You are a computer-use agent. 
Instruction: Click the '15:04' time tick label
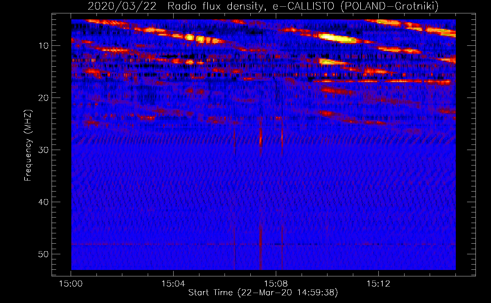[x=173, y=284]
